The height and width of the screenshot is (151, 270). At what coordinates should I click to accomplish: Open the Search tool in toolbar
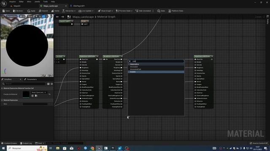pyautogui.click(x=43, y=11)
